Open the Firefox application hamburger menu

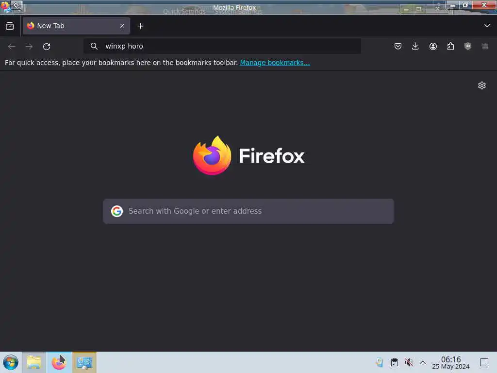[x=485, y=46]
